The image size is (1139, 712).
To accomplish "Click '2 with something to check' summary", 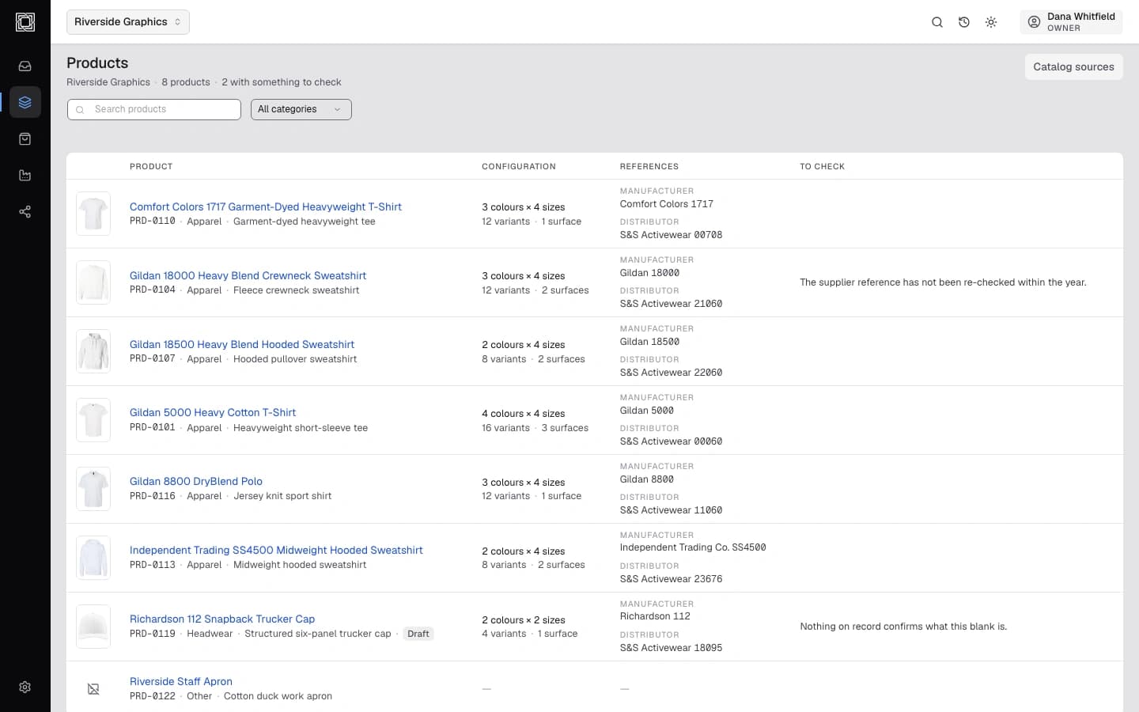I will pyautogui.click(x=282, y=82).
